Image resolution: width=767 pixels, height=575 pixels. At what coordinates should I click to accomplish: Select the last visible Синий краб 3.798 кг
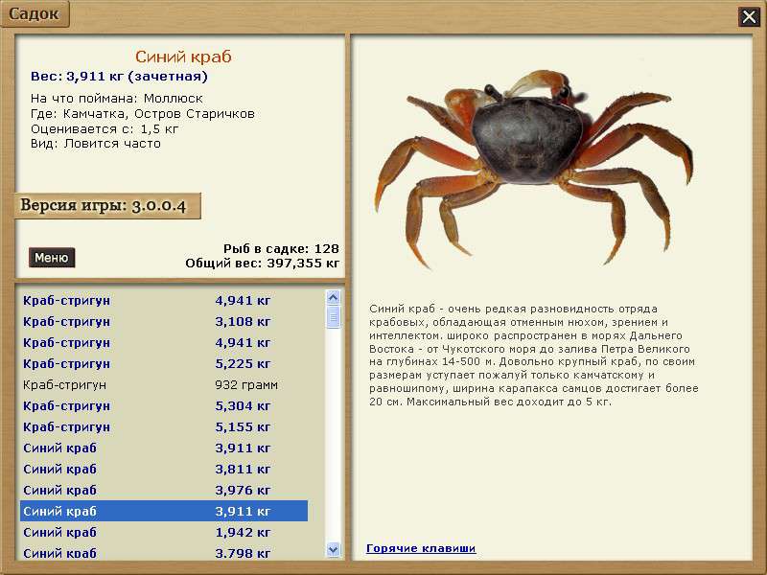coord(163,553)
